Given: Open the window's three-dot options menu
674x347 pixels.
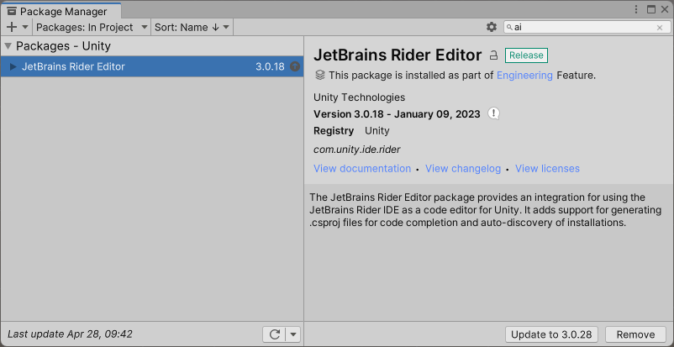Looking at the screenshot, I should (636, 9).
